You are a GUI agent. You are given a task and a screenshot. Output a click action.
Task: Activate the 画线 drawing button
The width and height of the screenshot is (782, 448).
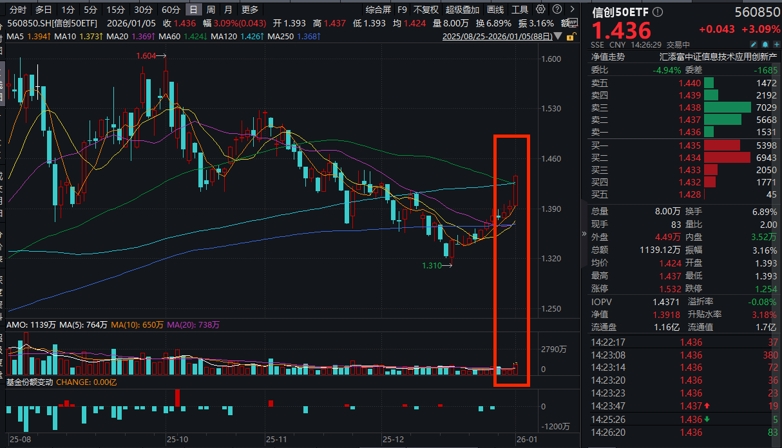pos(496,10)
